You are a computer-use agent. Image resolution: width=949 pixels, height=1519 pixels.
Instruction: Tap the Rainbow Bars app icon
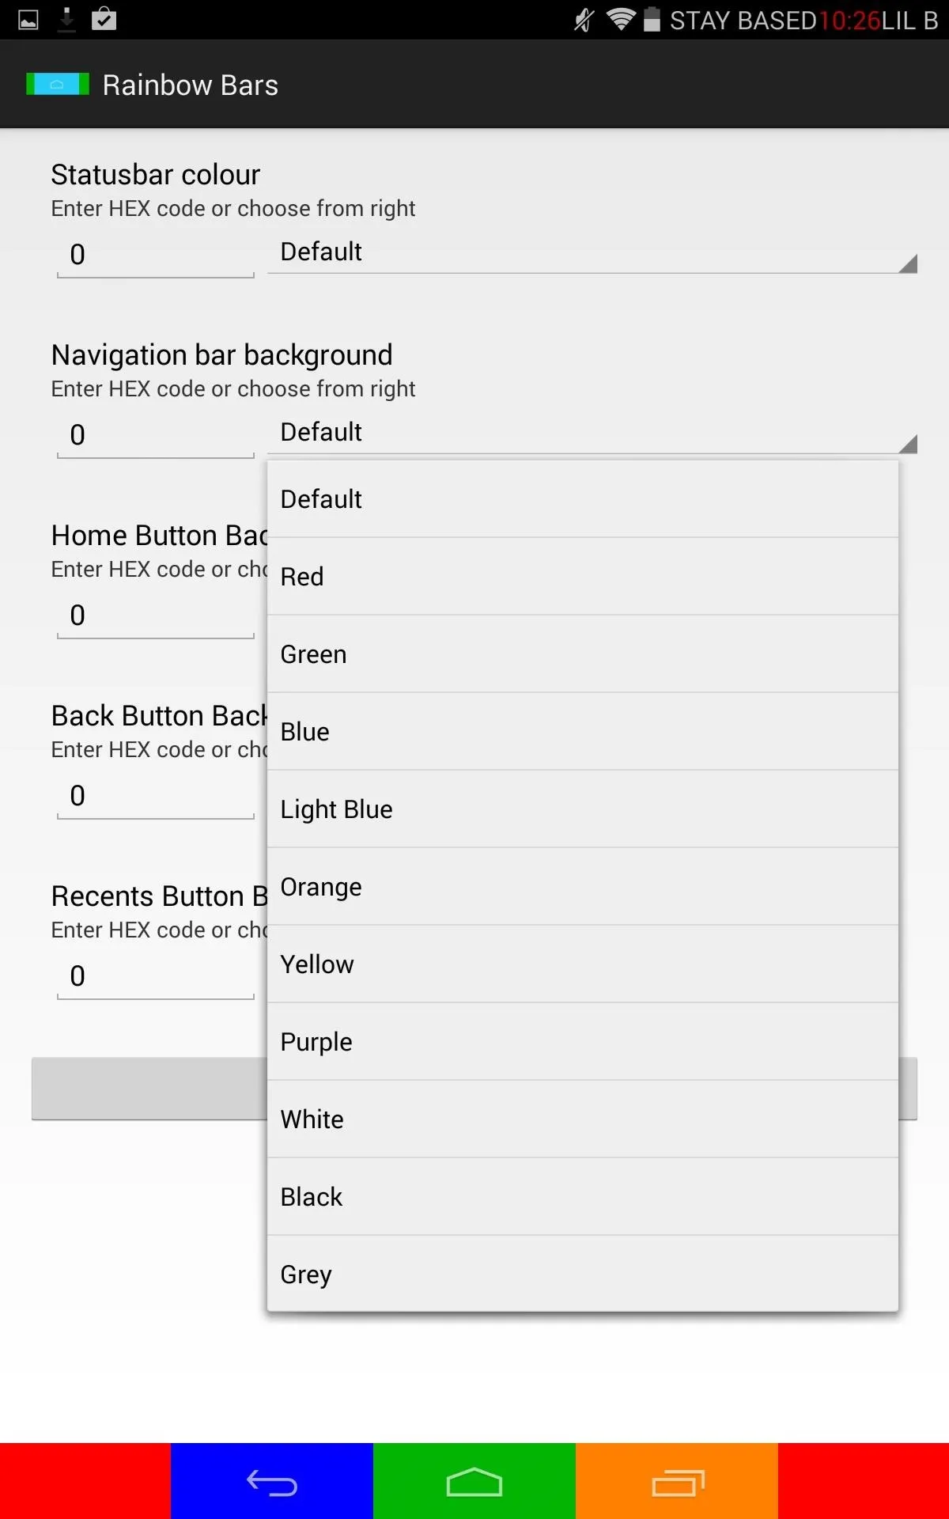(58, 84)
